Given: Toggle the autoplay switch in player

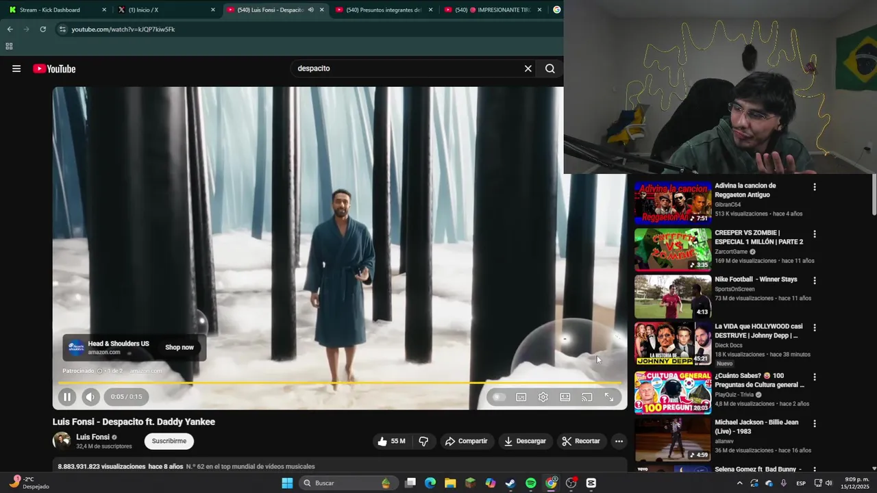Looking at the screenshot, I should click(x=499, y=397).
